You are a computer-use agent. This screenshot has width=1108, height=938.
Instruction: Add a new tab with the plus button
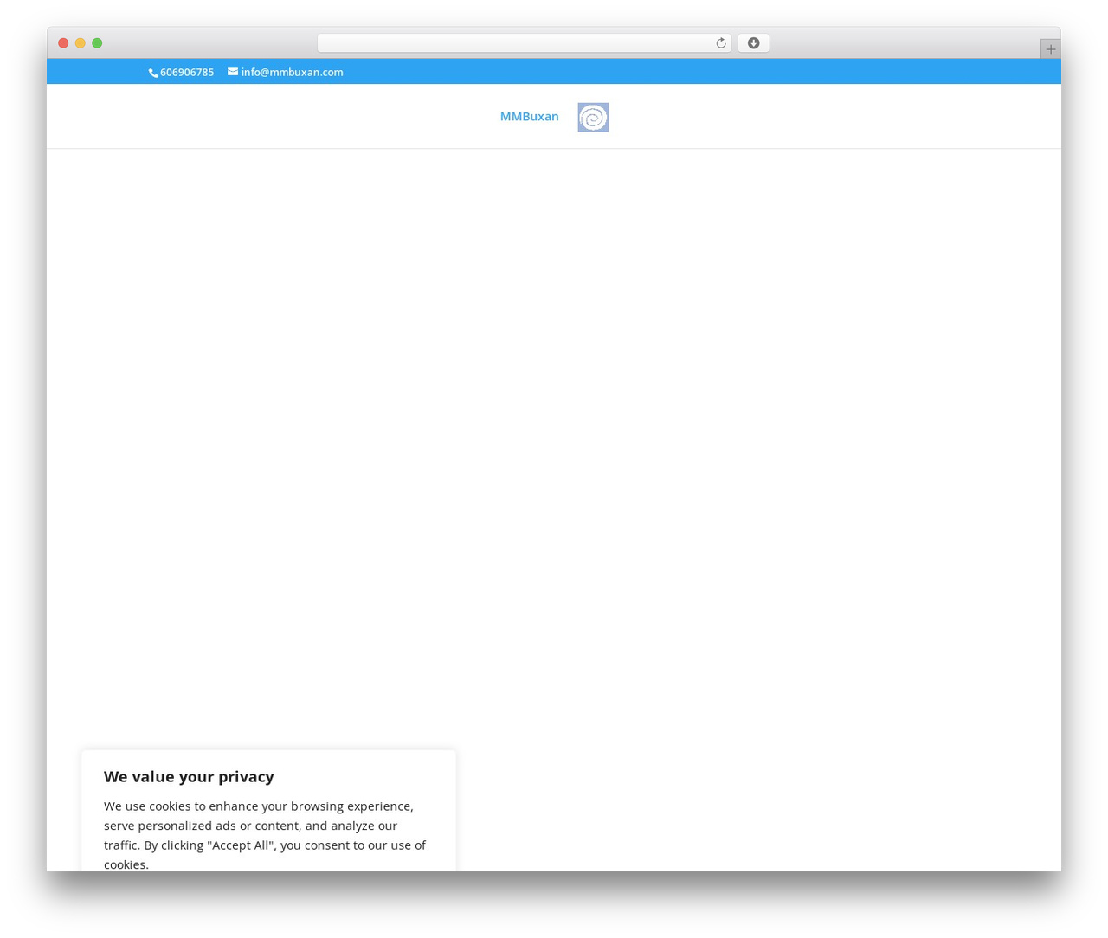[1050, 49]
